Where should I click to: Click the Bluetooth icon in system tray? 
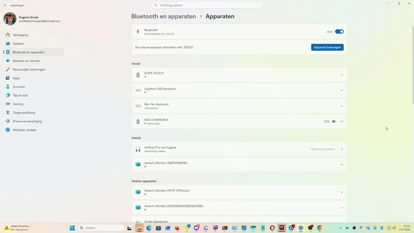[382, 228]
